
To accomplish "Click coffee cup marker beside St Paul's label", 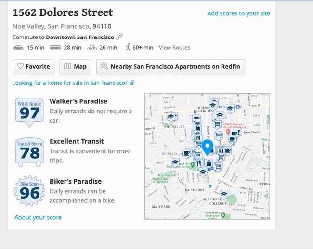I will pos(187,153).
